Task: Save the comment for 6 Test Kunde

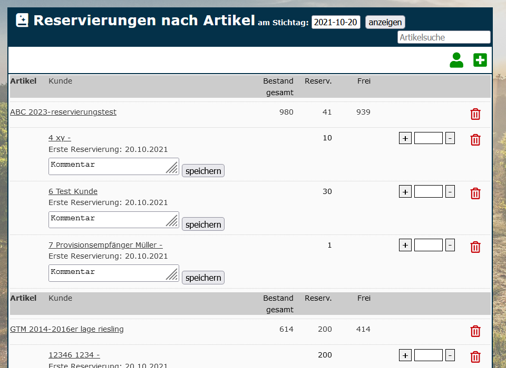Action: pos(203,224)
